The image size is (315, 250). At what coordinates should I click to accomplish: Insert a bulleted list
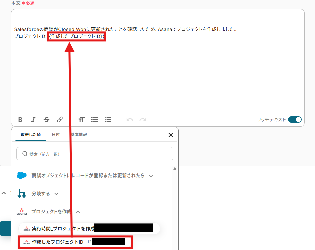coord(94,120)
